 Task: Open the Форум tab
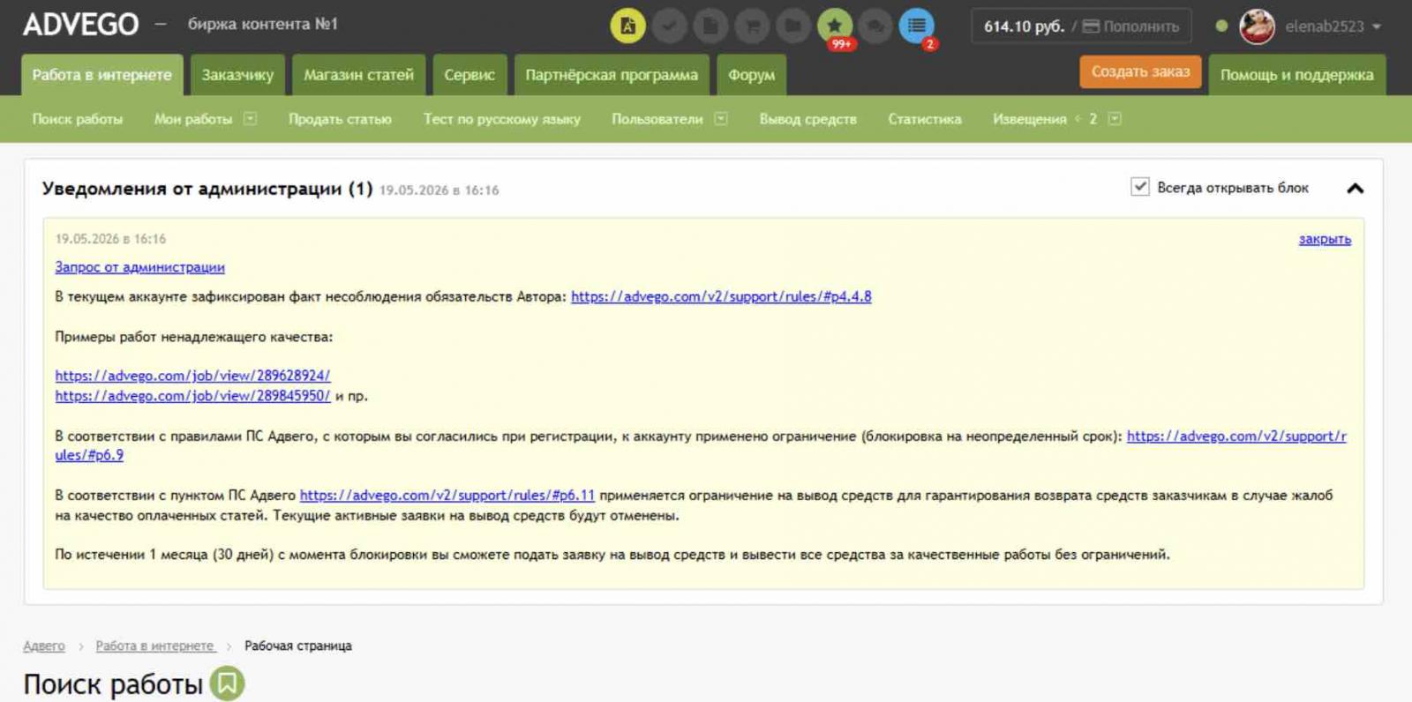pos(751,75)
